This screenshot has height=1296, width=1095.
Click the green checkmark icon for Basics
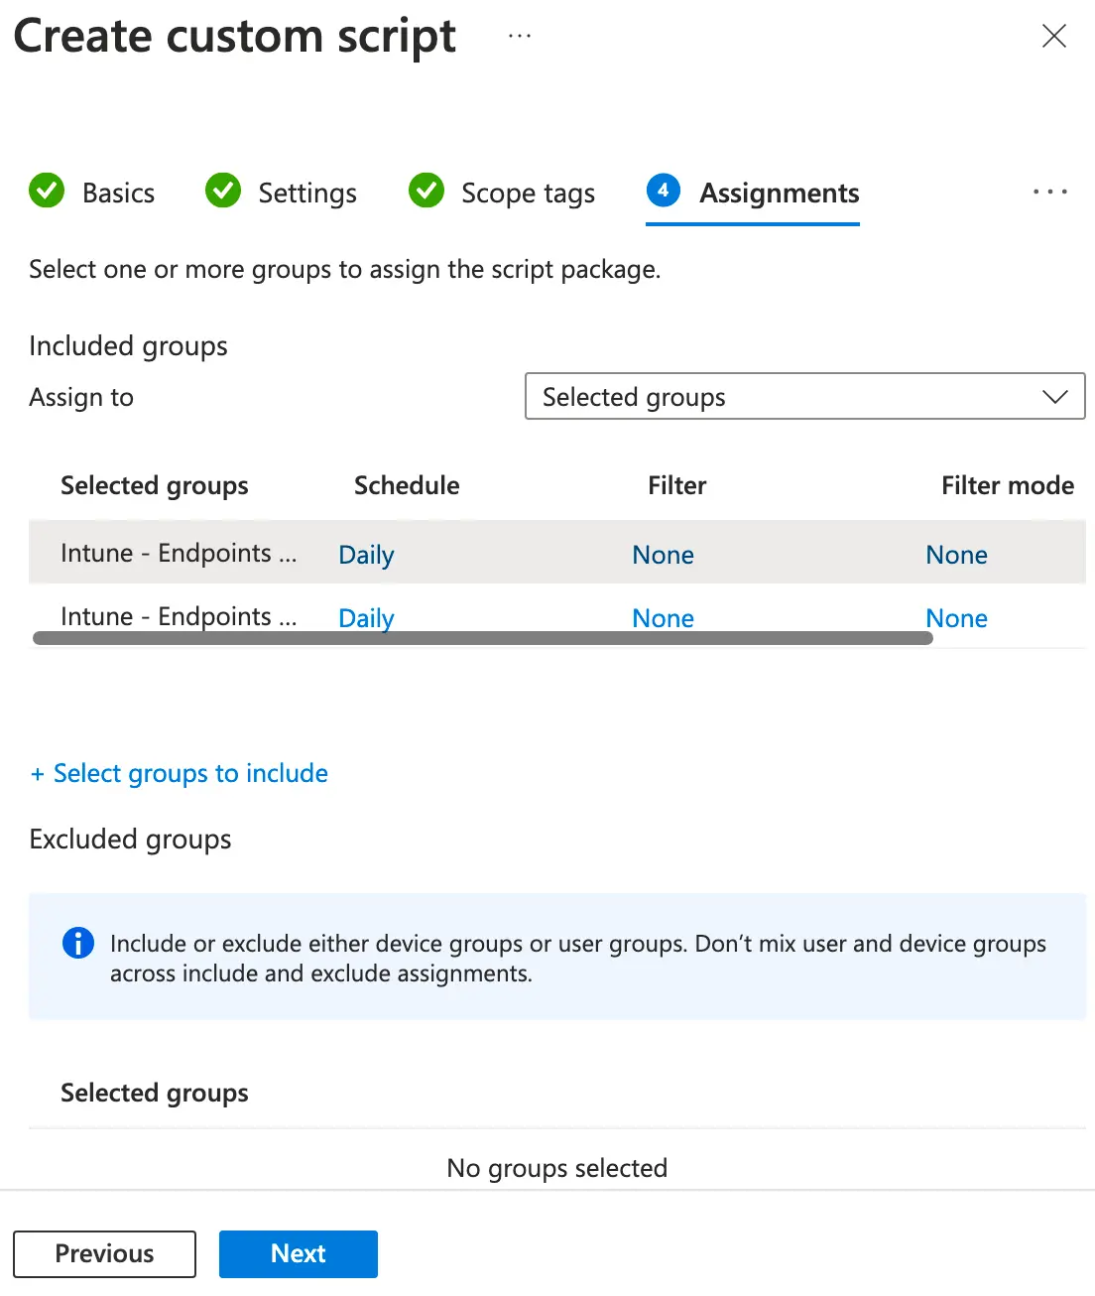pyautogui.click(x=47, y=191)
